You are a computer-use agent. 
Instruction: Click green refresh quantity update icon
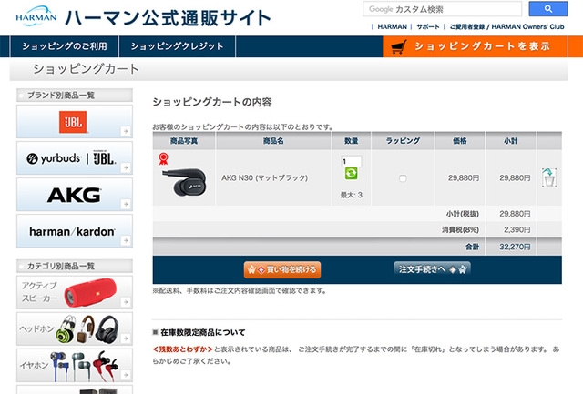point(351,174)
